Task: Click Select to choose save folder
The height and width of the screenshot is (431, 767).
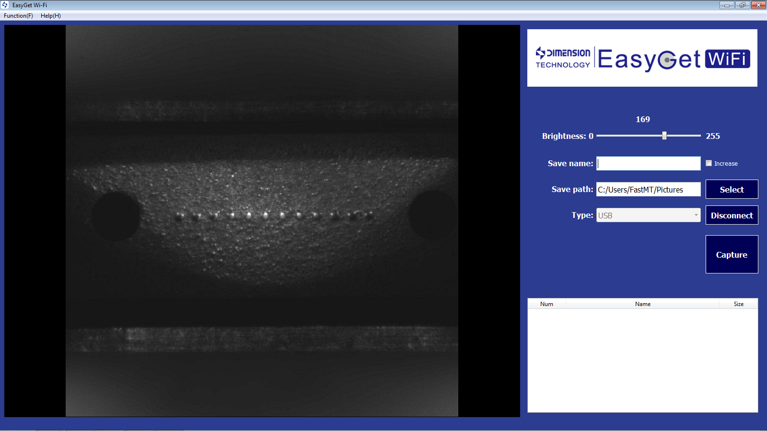Action: tap(732, 189)
